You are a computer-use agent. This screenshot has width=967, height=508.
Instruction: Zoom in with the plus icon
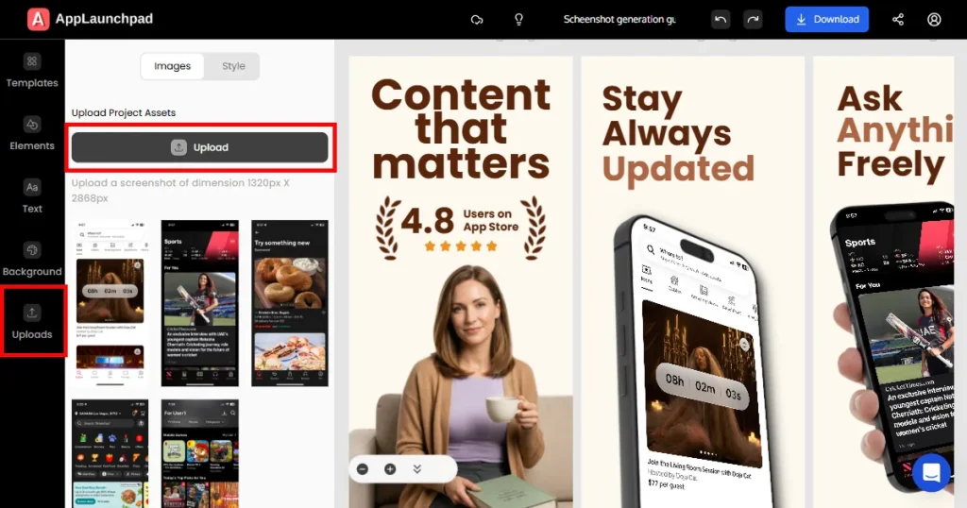[x=390, y=469]
